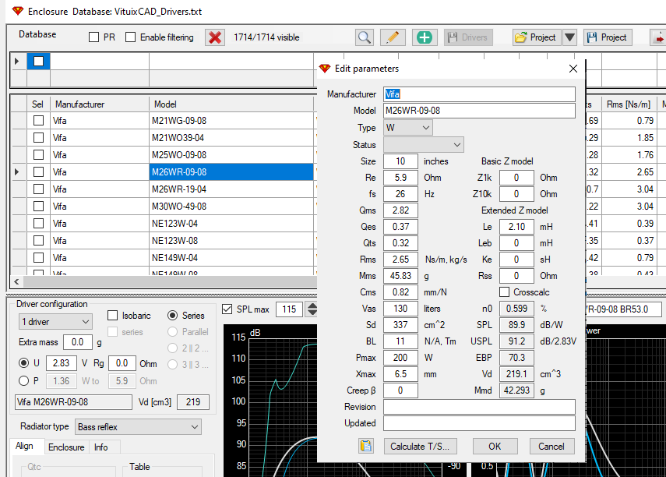Toggle the Enable filtering checkbox
The height and width of the screenshot is (477, 666).
coord(130,37)
